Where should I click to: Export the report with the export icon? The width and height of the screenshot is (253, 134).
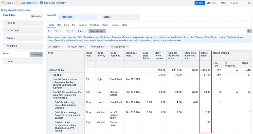(73, 31)
